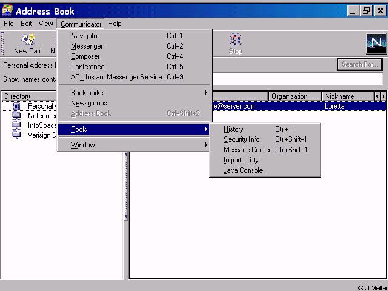The width and height of the screenshot is (388, 291).
Task: Click the server.com email address cell
Action: [x=233, y=106]
